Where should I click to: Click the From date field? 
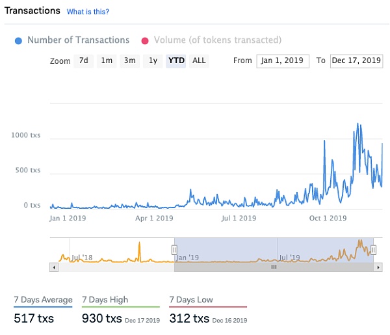[283, 60]
